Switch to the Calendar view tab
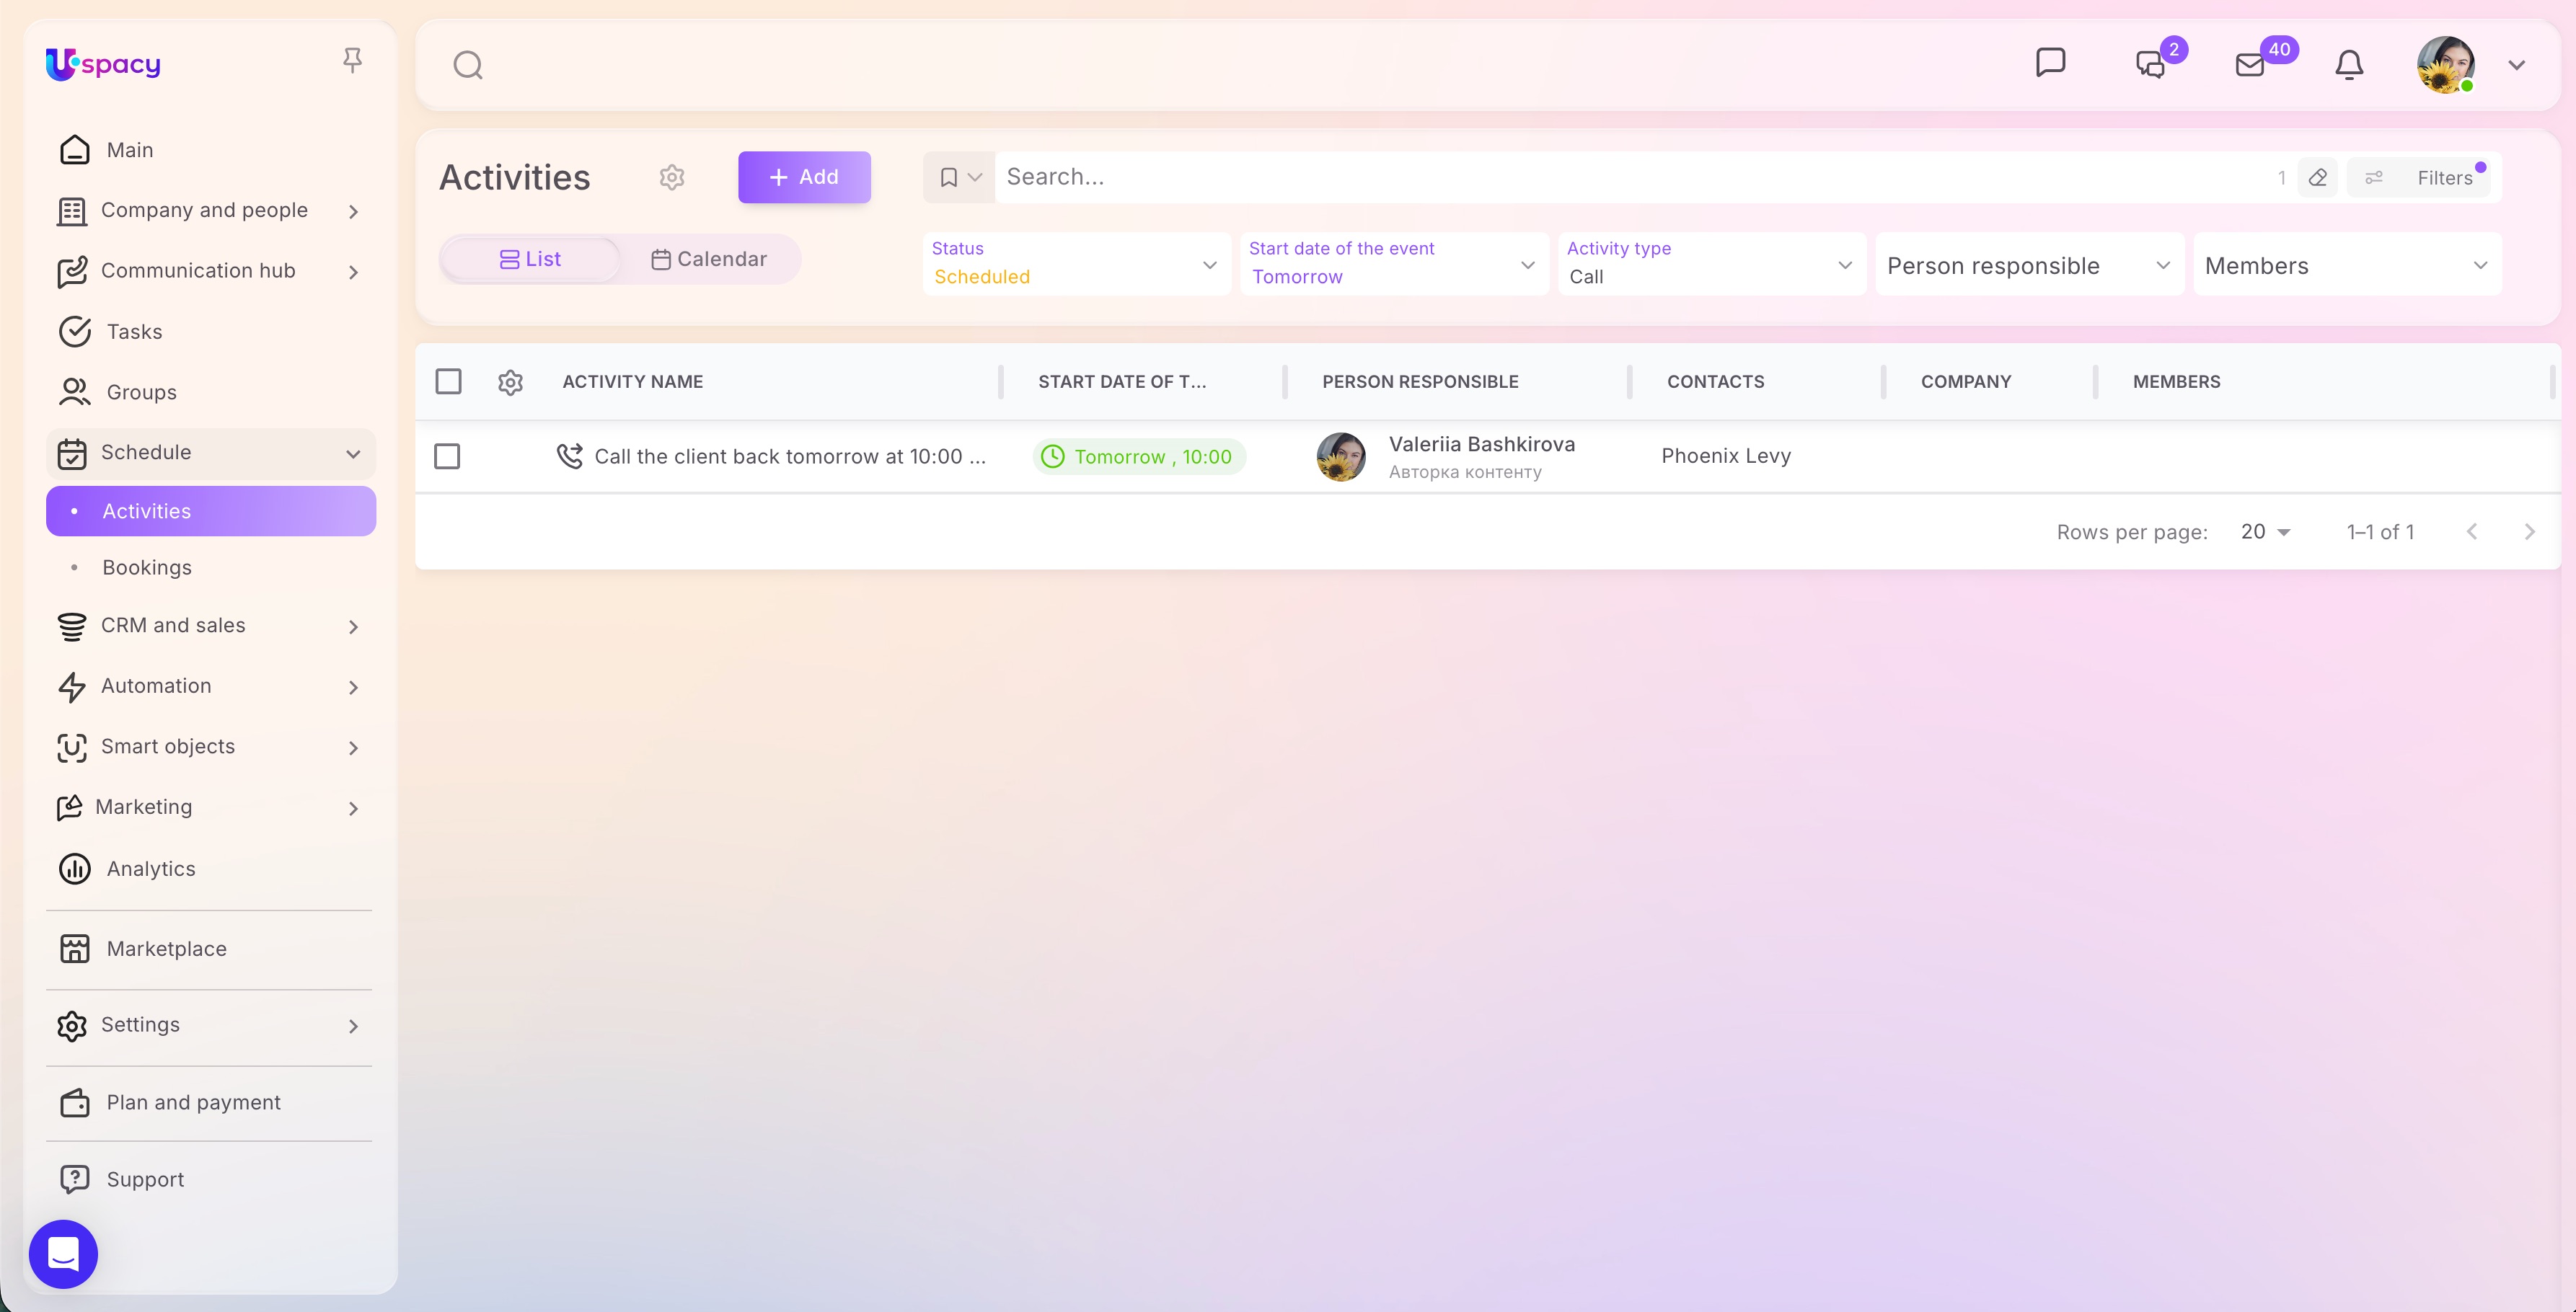2576x1312 pixels. coord(709,259)
